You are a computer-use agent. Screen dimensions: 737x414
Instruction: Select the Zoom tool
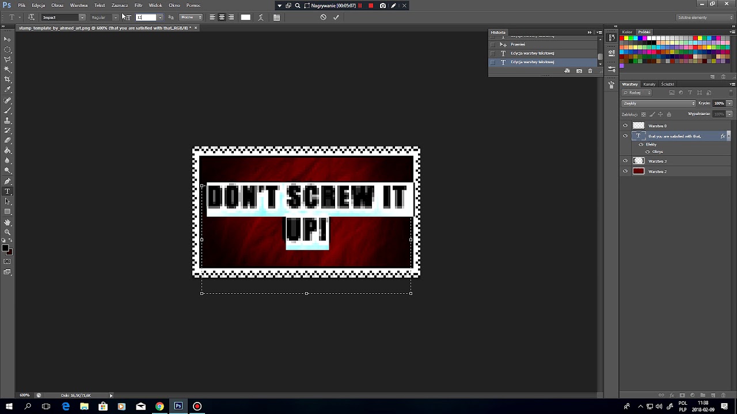(7, 232)
